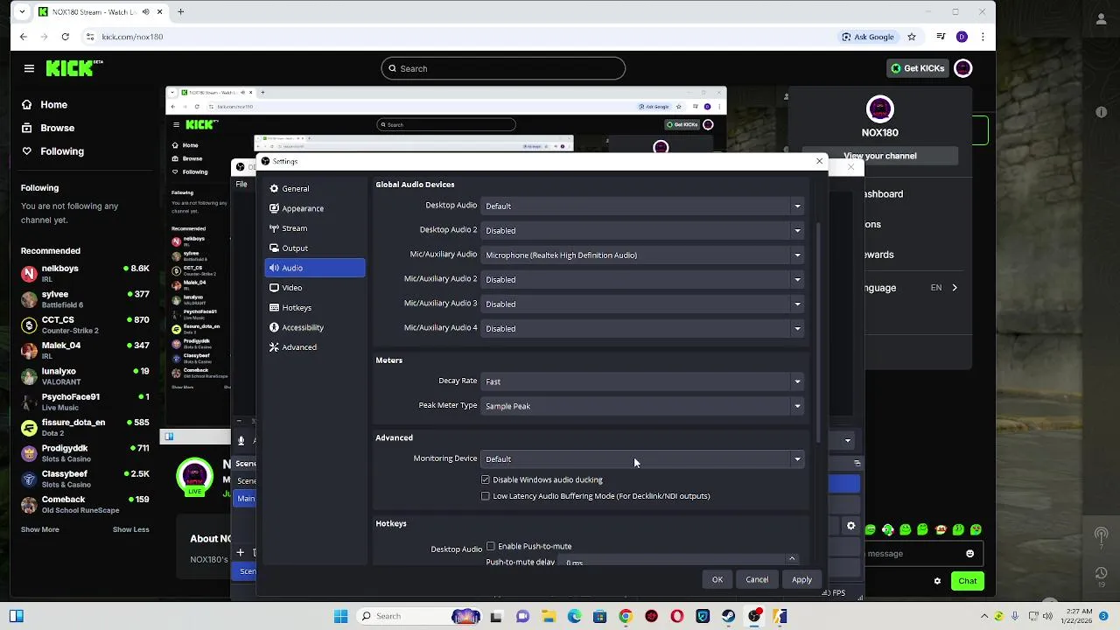
Task: Click OK in Settings dialog
Action: coord(717,580)
